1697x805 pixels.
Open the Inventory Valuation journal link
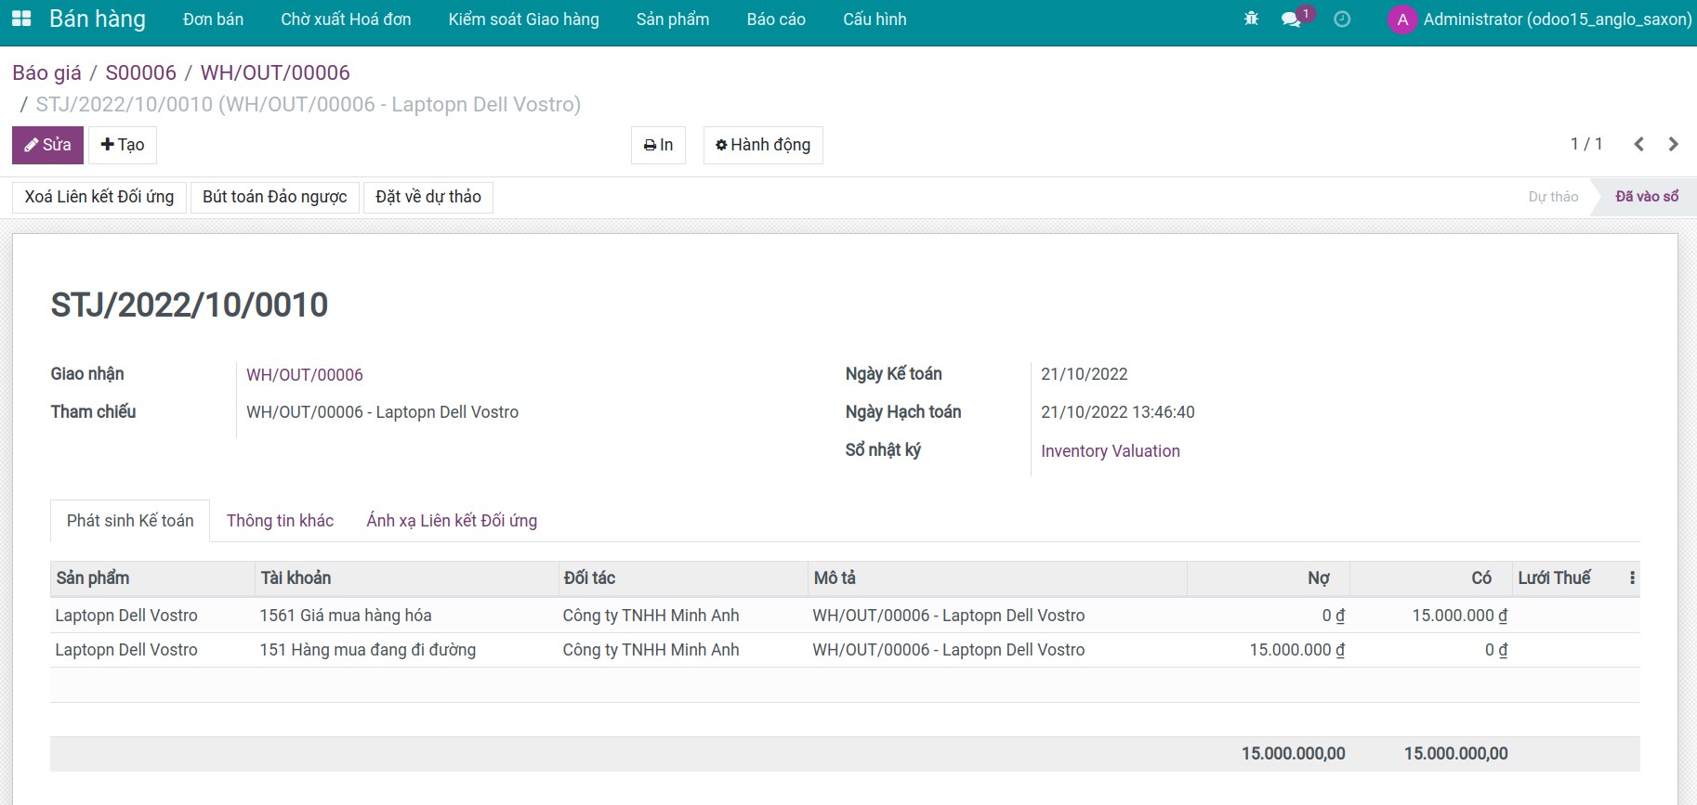point(1110,451)
